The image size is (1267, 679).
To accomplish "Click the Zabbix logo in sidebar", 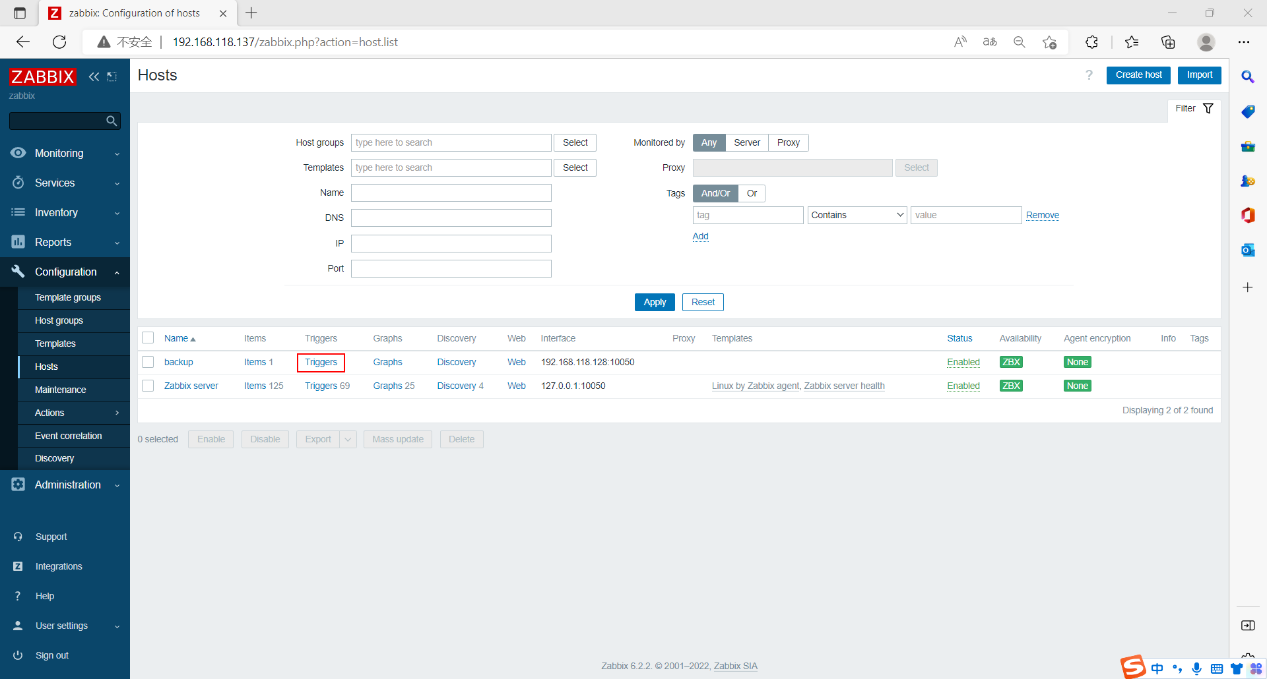I will tap(42, 76).
